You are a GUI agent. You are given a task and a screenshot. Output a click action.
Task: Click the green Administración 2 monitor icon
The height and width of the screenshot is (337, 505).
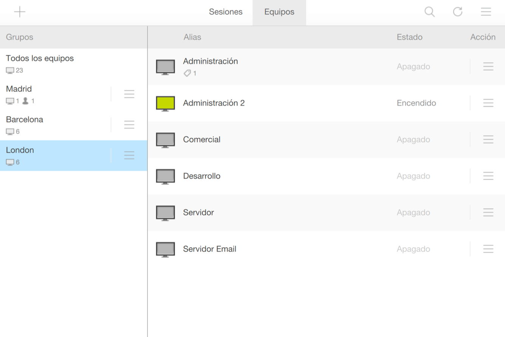166,103
